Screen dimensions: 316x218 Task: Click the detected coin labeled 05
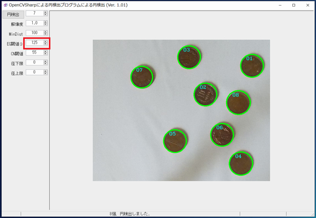point(175,141)
